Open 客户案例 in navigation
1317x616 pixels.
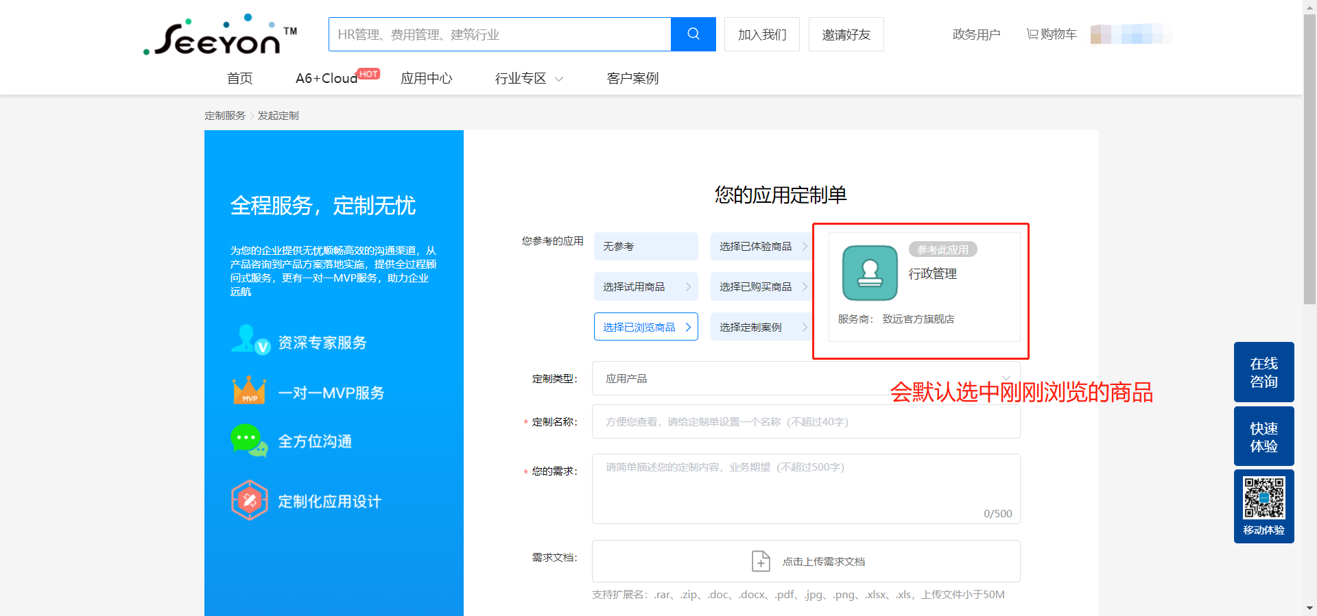pyautogui.click(x=632, y=78)
